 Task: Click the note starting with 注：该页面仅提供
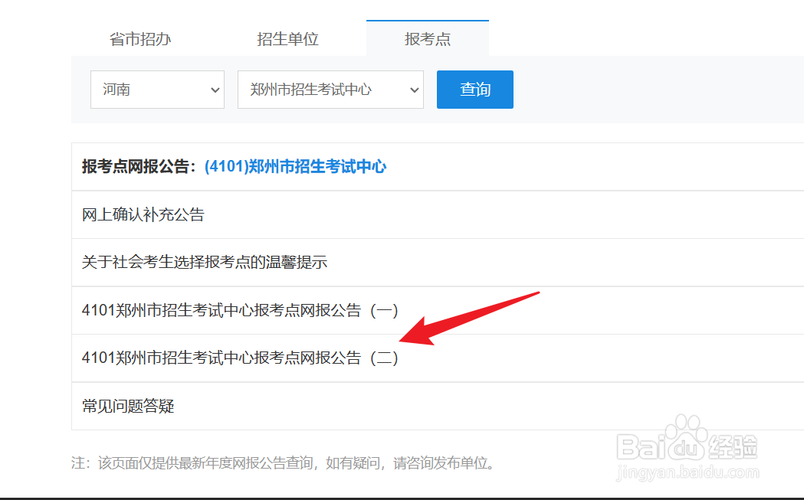(284, 463)
